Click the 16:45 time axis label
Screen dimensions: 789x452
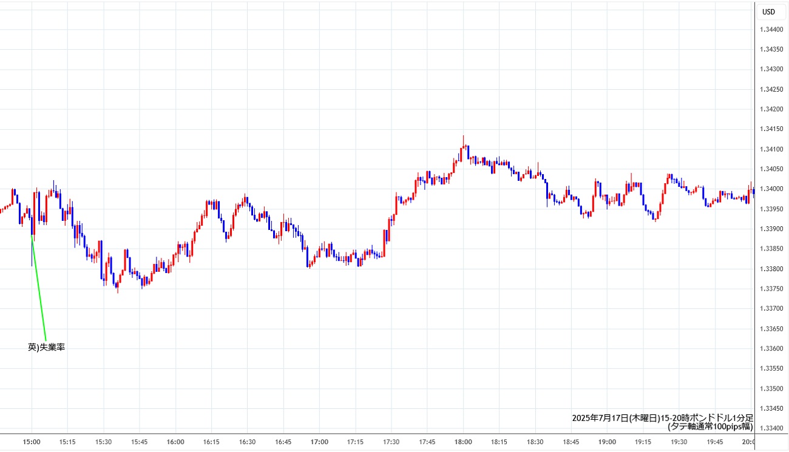[x=283, y=442]
